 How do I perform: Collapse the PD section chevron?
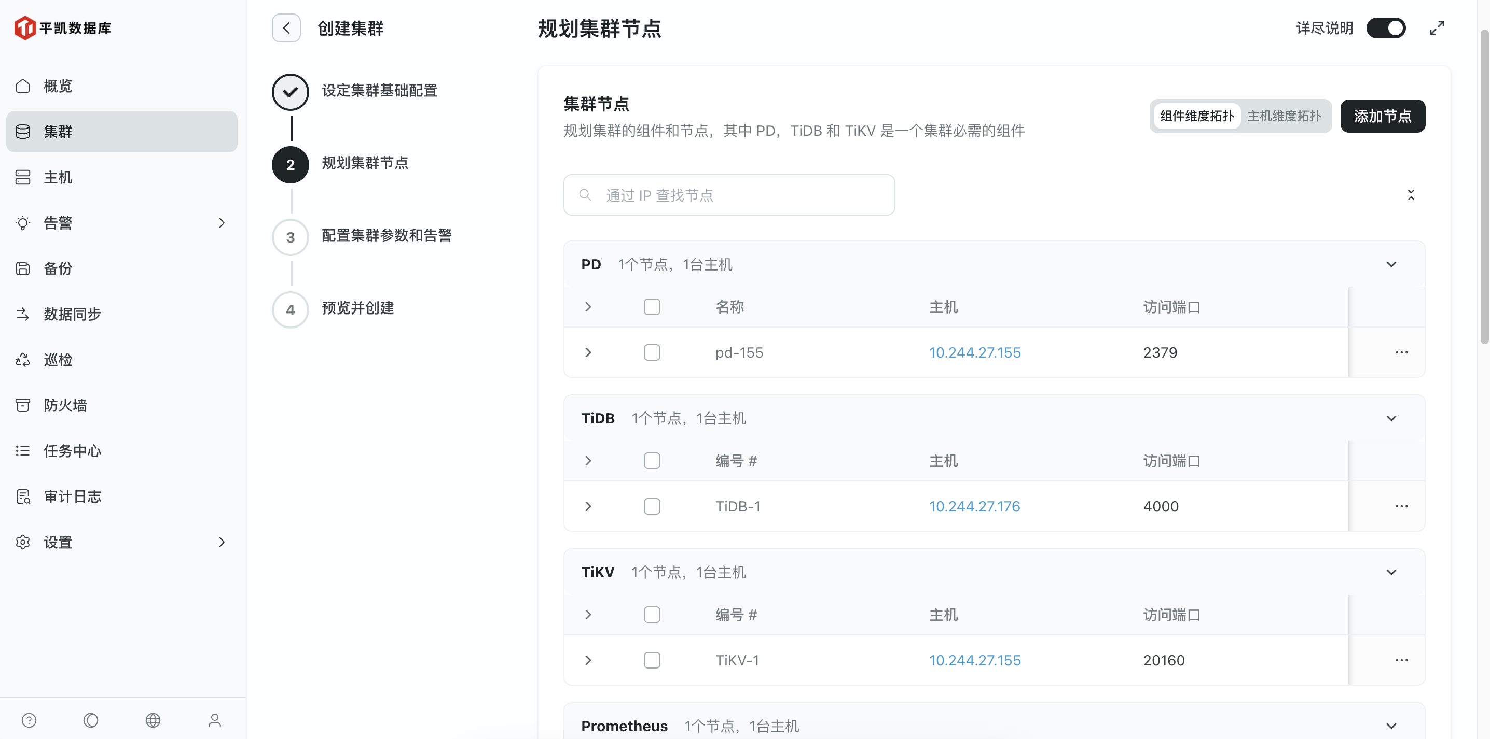pos(1391,264)
